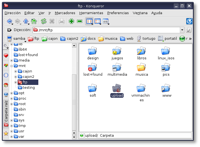Open the Bookmarks heart sidebar tab

pyautogui.click(x=6, y=56)
